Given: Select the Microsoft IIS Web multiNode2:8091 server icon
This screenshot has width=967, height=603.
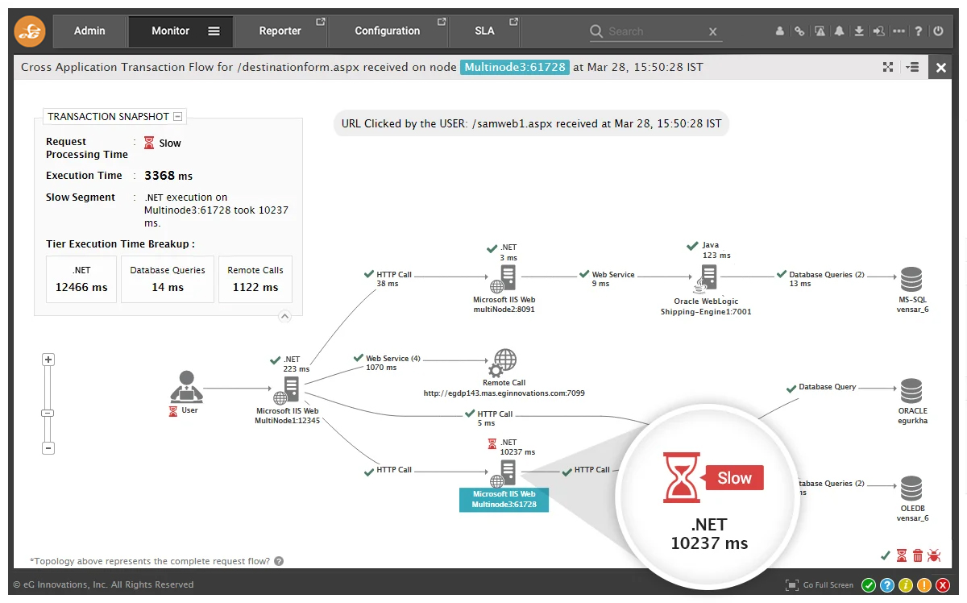Looking at the screenshot, I should tap(504, 279).
